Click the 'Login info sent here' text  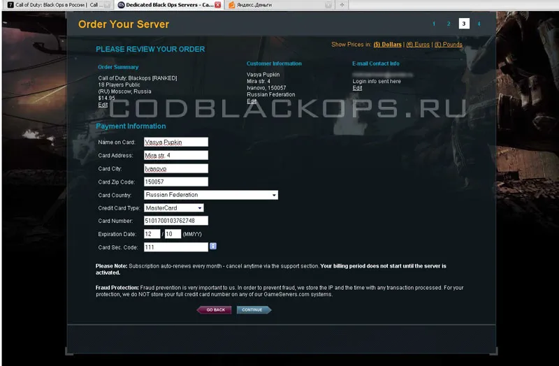pos(377,81)
